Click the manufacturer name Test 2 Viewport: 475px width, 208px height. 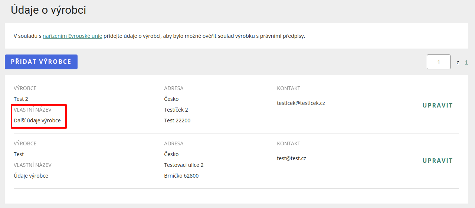click(21, 99)
